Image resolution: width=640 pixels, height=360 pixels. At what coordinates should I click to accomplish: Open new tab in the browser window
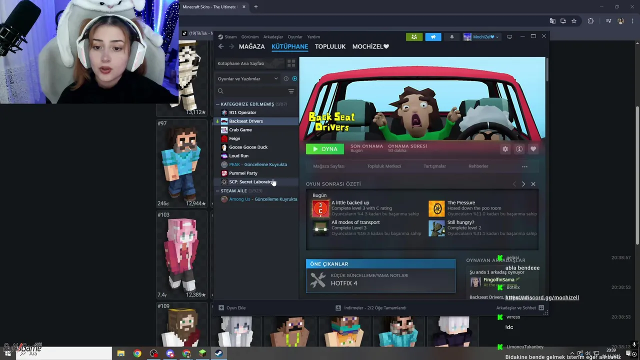click(256, 7)
